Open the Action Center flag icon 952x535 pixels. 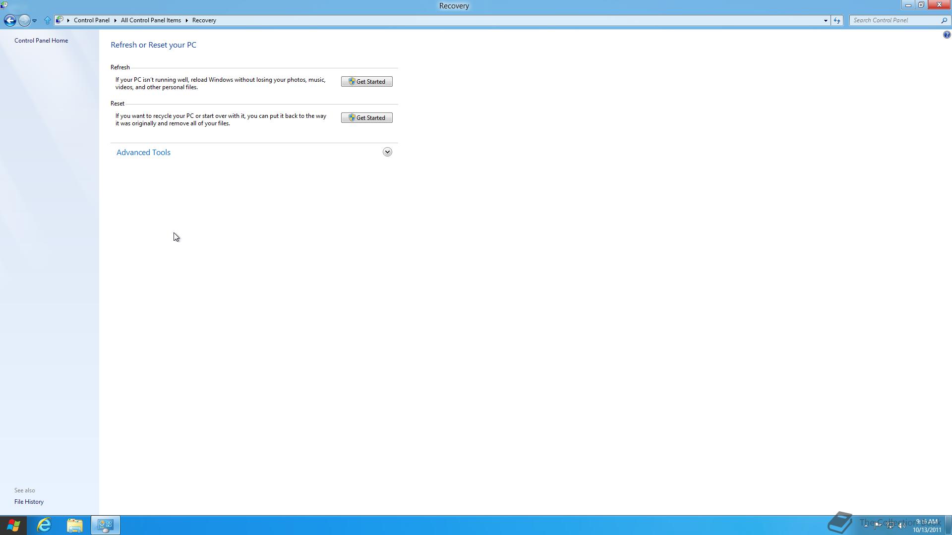click(x=878, y=525)
